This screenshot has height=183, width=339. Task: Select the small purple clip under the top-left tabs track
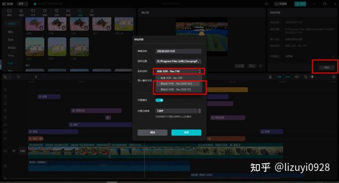tap(49, 97)
